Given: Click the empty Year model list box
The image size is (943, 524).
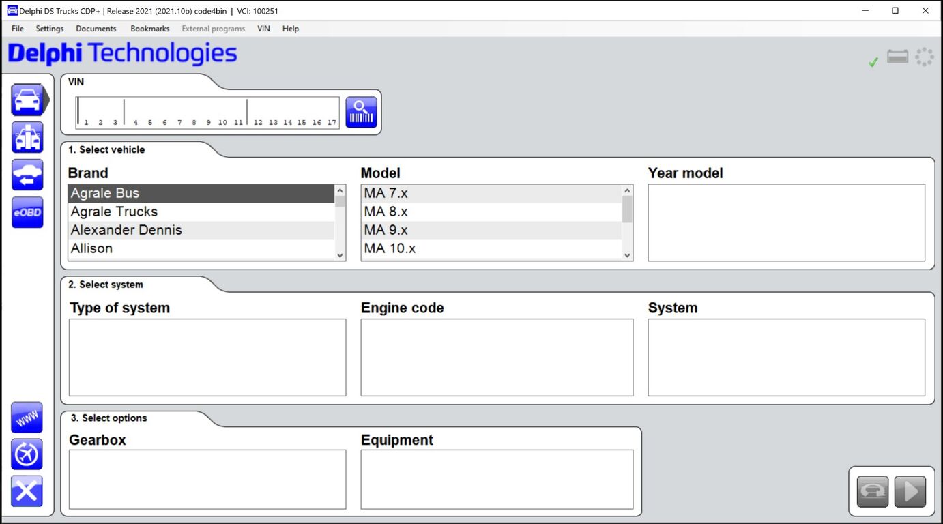Looking at the screenshot, I should click(x=787, y=222).
